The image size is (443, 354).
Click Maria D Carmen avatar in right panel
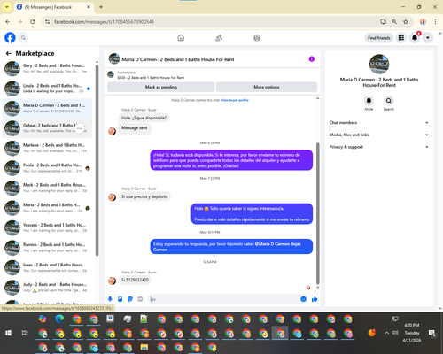pos(379,64)
